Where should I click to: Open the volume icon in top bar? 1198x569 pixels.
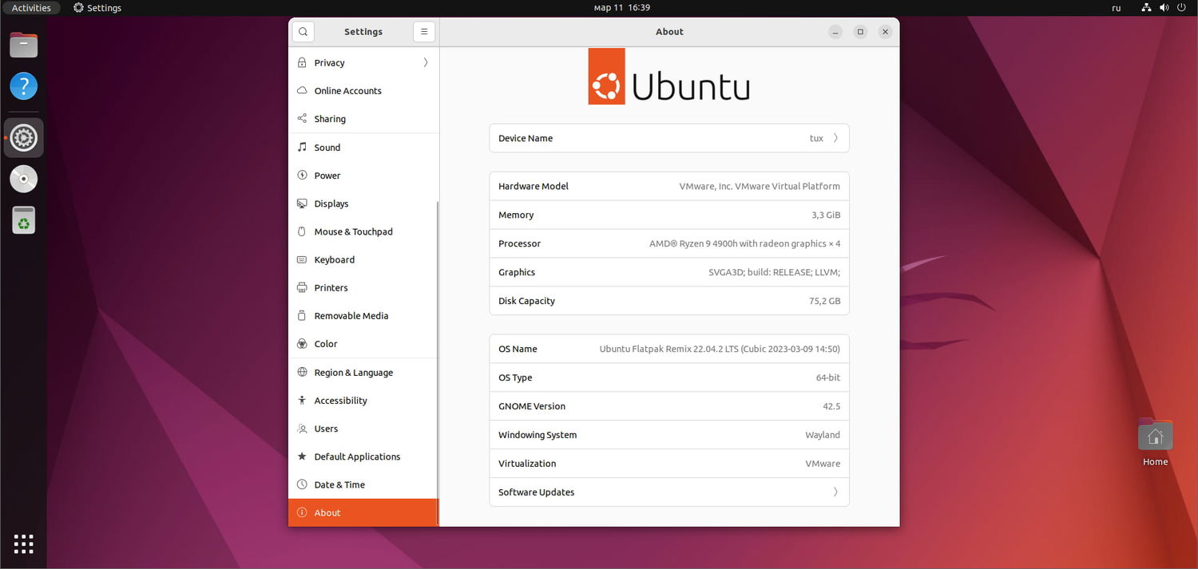coord(1164,8)
